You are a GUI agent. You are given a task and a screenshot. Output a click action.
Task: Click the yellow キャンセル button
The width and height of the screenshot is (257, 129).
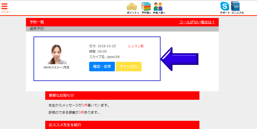(x=129, y=66)
